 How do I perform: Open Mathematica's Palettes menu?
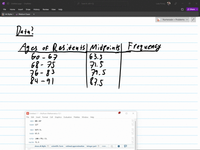click(x=77, y=117)
